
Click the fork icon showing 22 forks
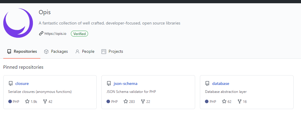tap(143, 101)
